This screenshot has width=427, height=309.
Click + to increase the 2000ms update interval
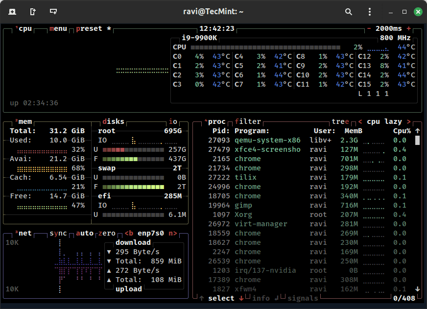tap(409, 28)
